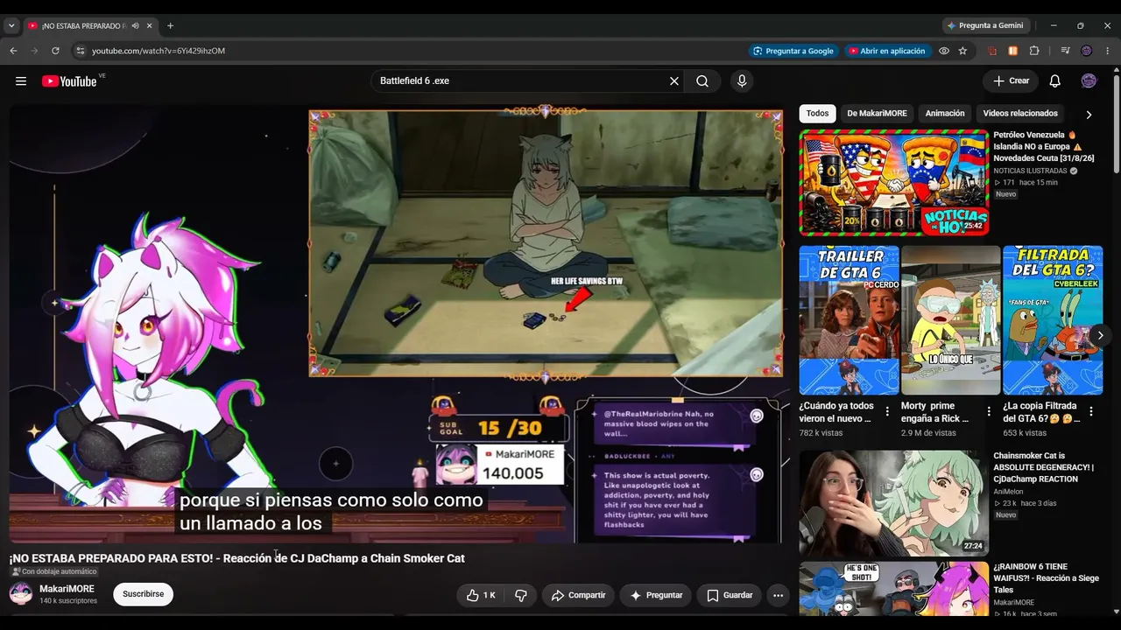This screenshot has height=630, width=1121.
Task: Show more filter chips with right arrow
Action: 1089,115
